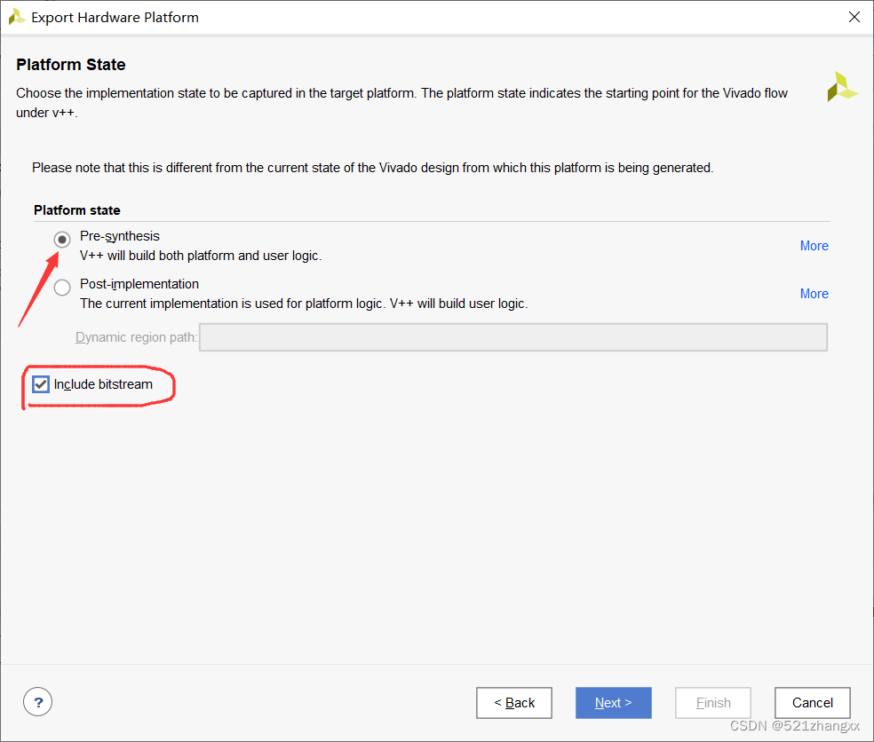Click the 'Platform state' section label
Viewport: 874px width, 742px height.
click(77, 210)
